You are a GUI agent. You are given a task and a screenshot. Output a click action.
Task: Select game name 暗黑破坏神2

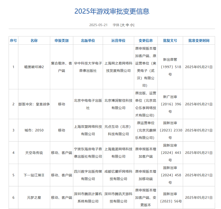click(x=34, y=67)
